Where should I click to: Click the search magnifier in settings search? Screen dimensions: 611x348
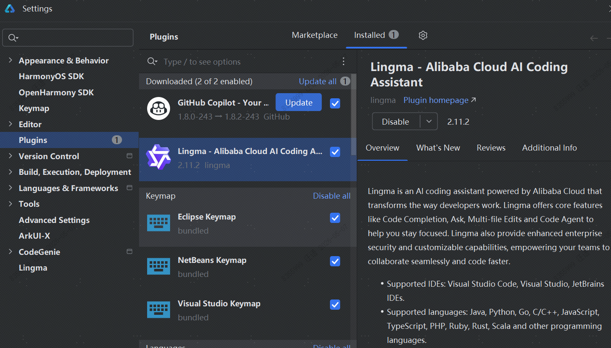coord(13,38)
